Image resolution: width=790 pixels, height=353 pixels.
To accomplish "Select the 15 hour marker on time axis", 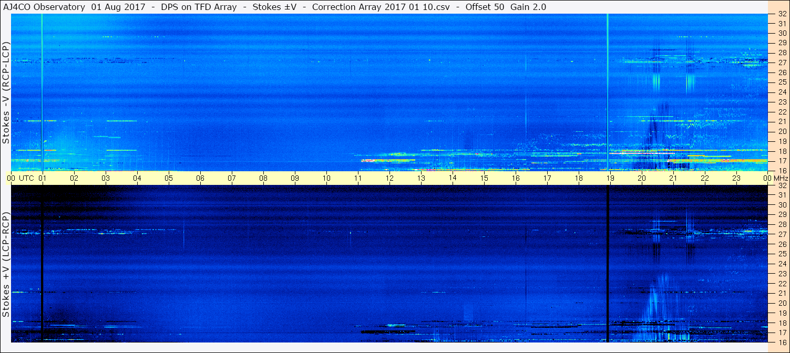I will [484, 178].
